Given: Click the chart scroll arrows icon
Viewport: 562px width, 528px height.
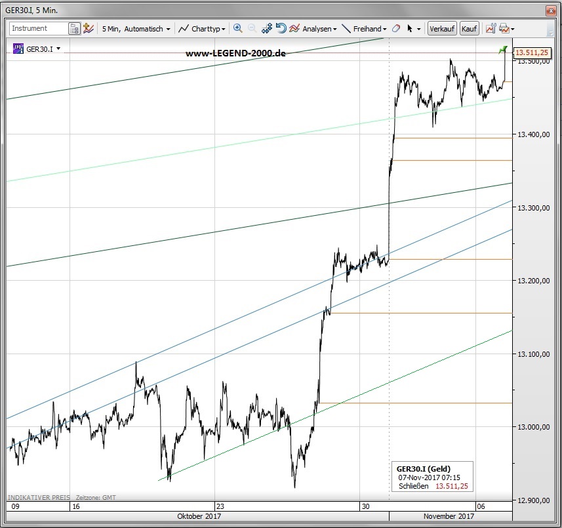Looking at the screenshot, I should coord(267,29).
